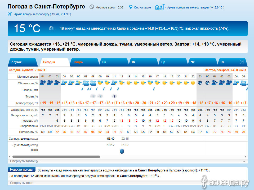The width and height of the screenshot is (254, 190).
Task: Click the sun-cloud icon for hour 12
Action: pos(122,83)
